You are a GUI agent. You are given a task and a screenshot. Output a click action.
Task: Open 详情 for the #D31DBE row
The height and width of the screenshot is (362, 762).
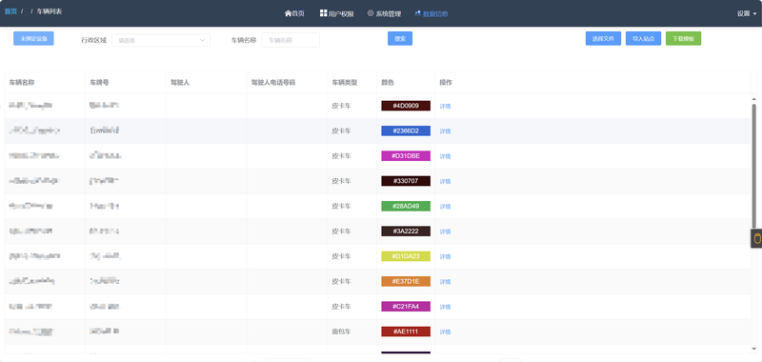445,156
